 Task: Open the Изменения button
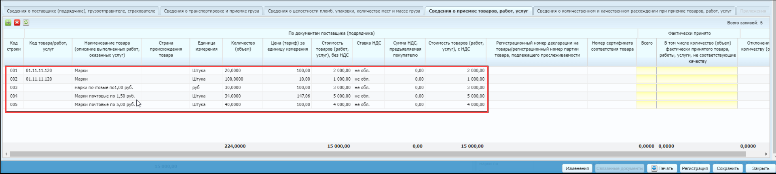577,168
